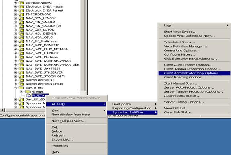The width and height of the screenshot is (231, 155).
Task: Click the NAV_SWE_STOCKHOLM group icon
Action: pos(21,76)
